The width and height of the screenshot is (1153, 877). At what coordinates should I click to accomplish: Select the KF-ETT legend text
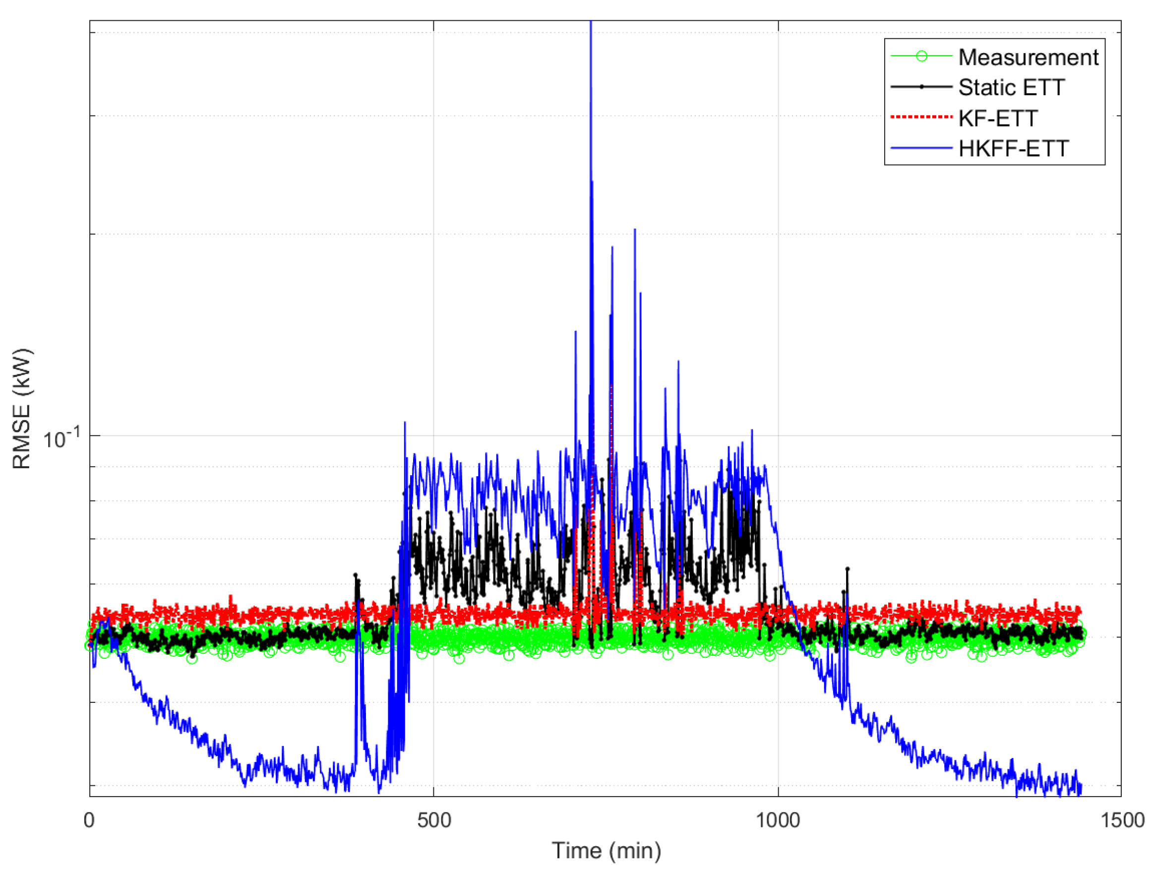997,118
